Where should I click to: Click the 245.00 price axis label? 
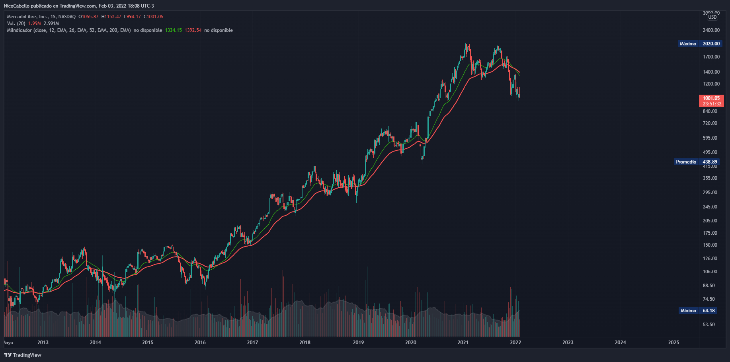tap(710, 207)
